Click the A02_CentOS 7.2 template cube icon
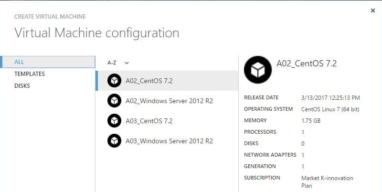382x192 pixels. point(114,81)
